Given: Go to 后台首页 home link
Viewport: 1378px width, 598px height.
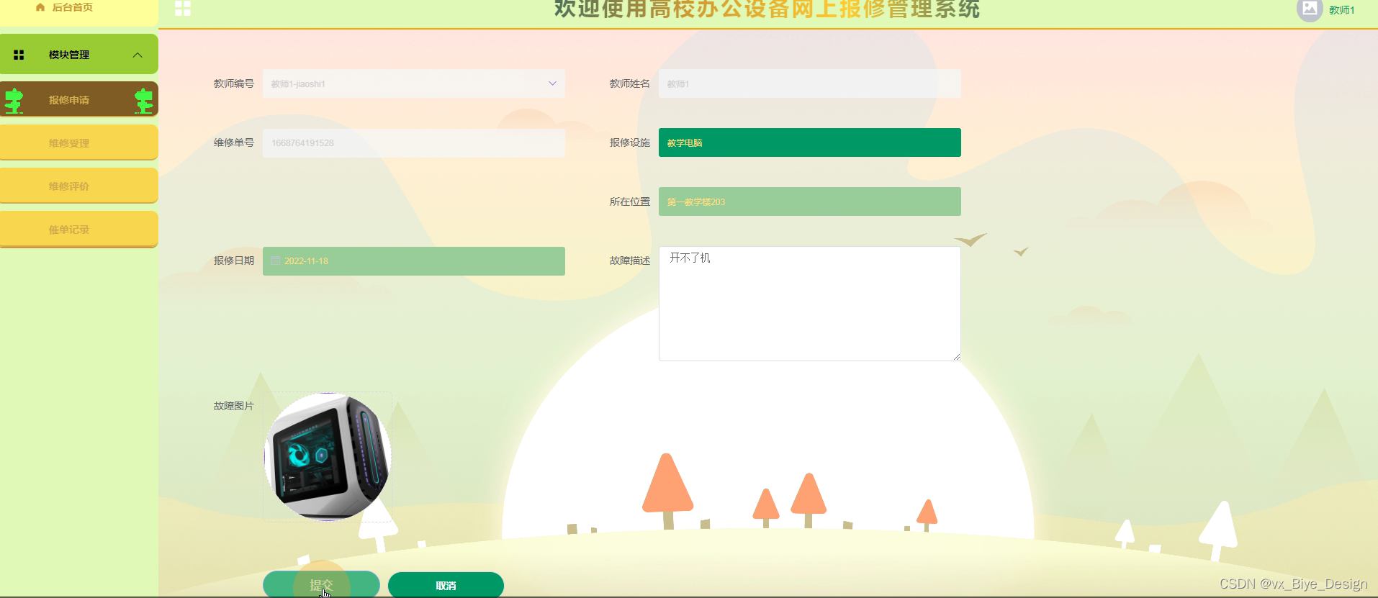Looking at the screenshot, I should click(x=72, y=7).
